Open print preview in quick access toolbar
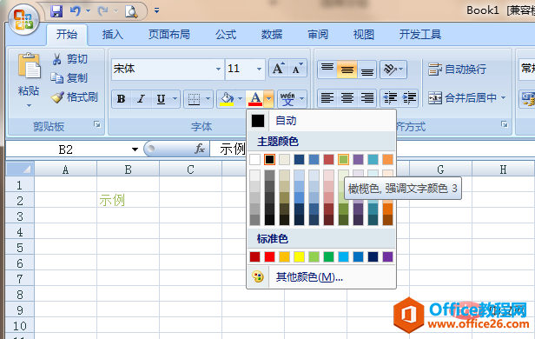Screen dimensions: 535x339 click(x=131, y=11)
